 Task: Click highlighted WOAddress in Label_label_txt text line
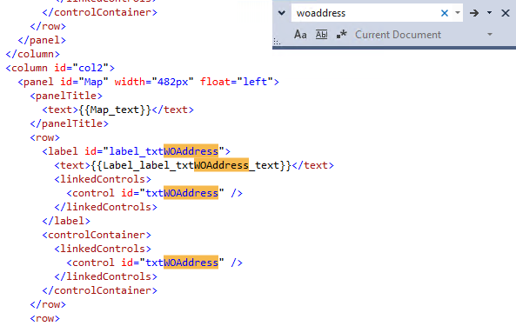[x=222, y=165]
